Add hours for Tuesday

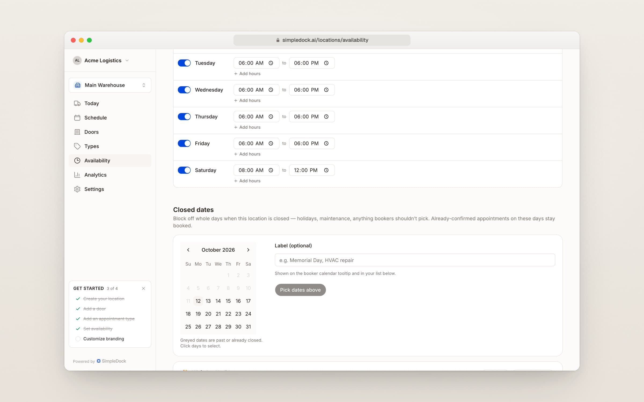coord(247,74)
